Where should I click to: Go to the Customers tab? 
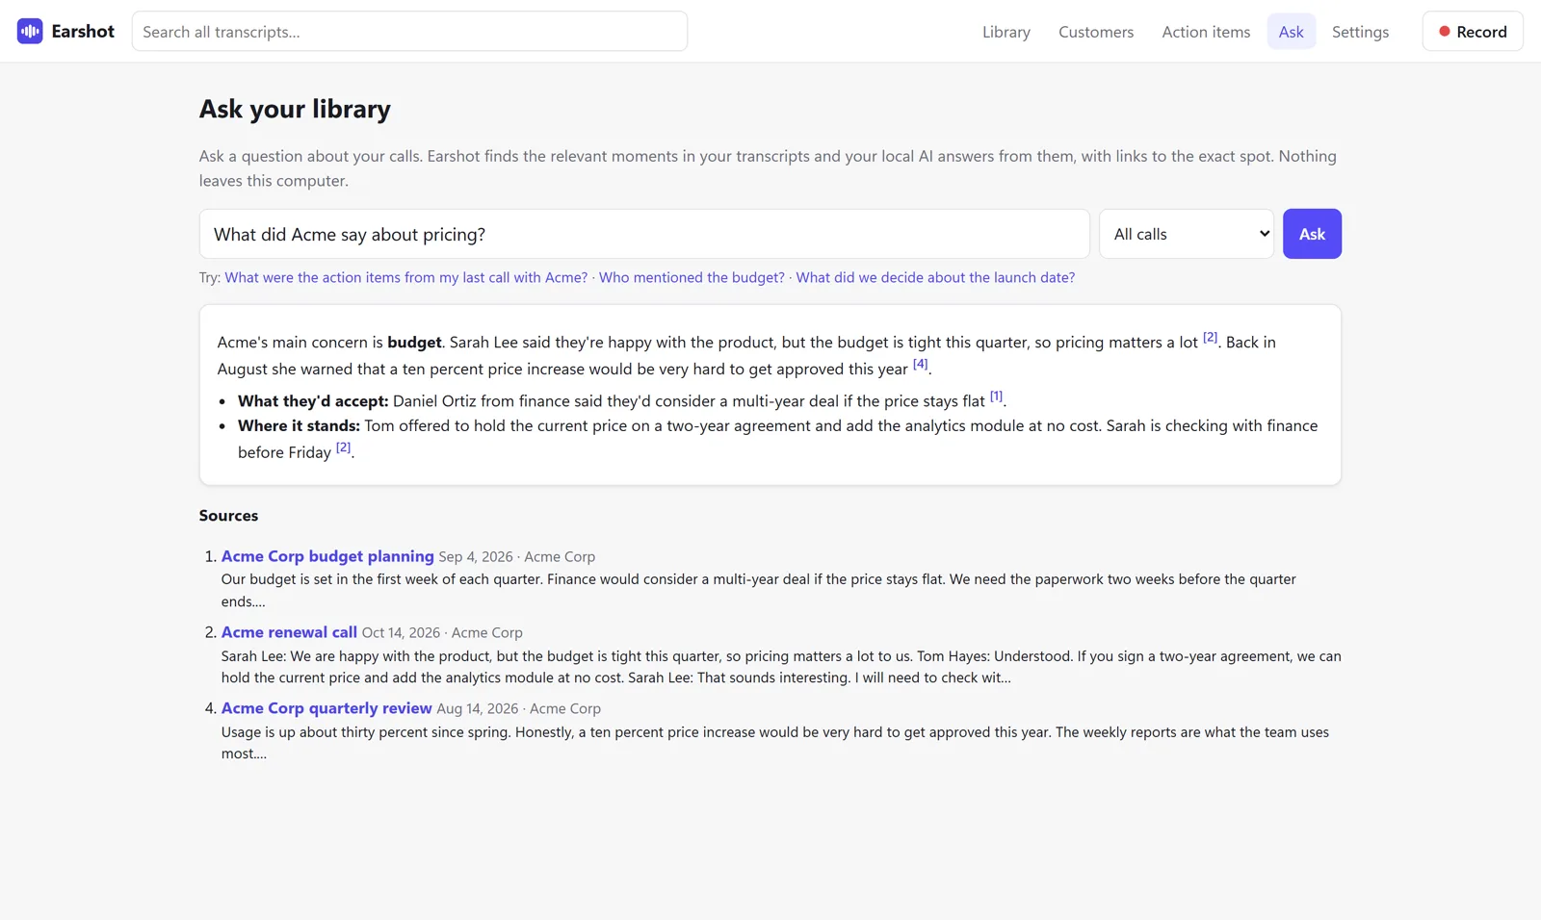click(x=1096, y=32)
